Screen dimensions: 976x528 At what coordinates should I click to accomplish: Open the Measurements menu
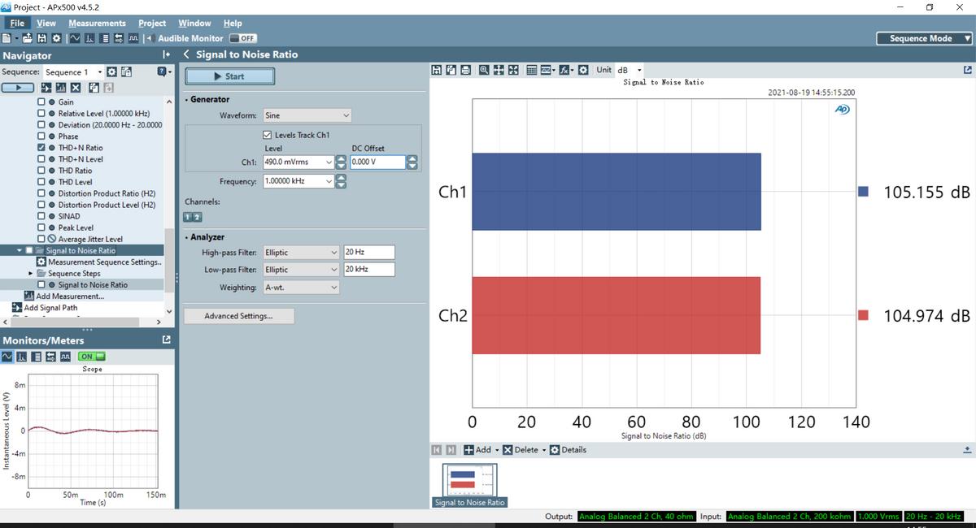(x=97, y=23)
